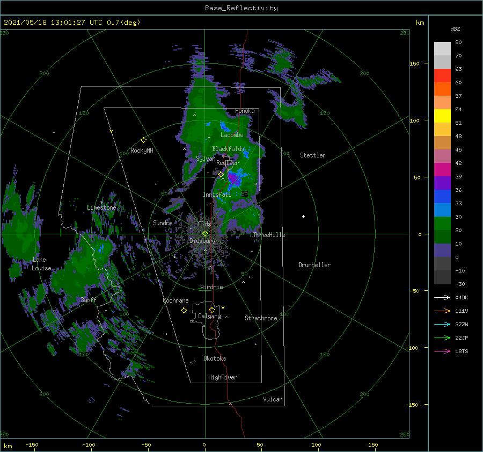Click the RedDeer city label
Image resolution: width=483 pixels, height=452 pixels.
[x=228, y=163]
